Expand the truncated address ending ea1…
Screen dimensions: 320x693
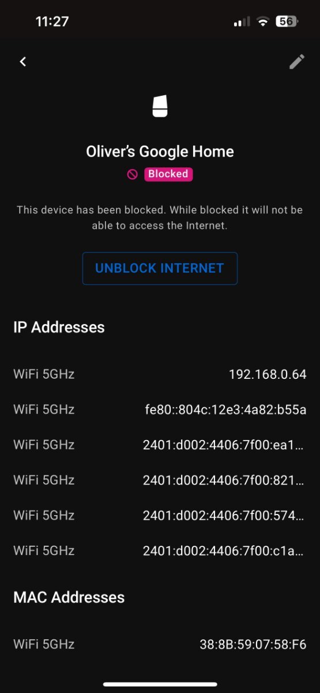pos(223,445)
